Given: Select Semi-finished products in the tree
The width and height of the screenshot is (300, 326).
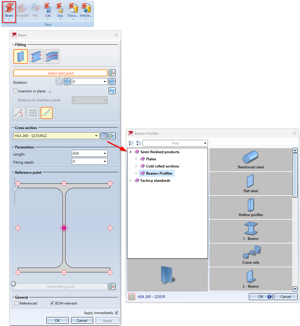Looking at the screenshot, I should coord(157,152).
